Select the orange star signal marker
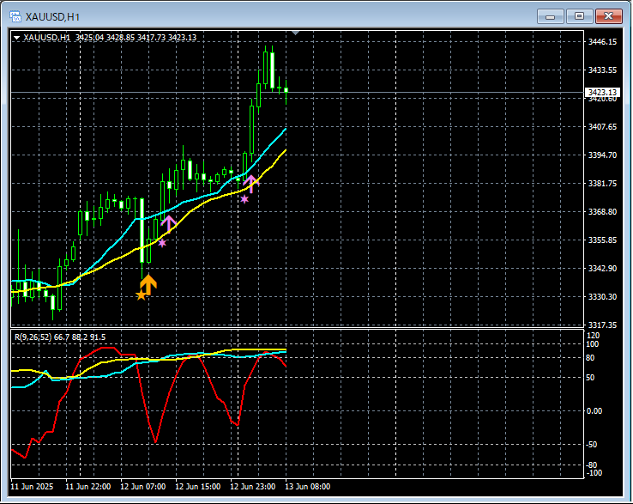Image resolution: width=633 pixels, height=504 pixels. click(x=141, y=296)
